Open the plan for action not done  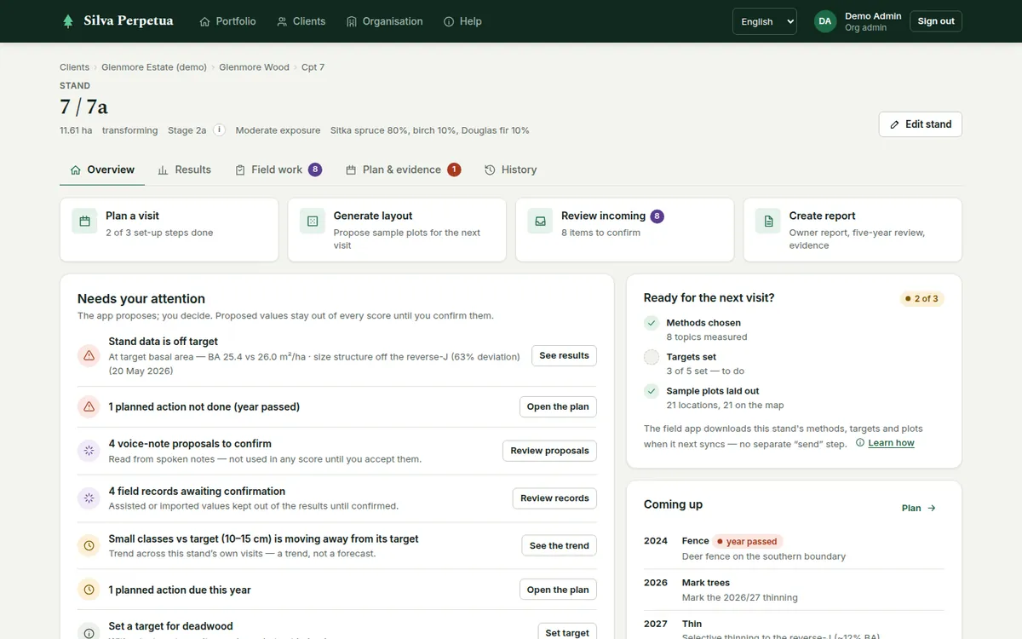point(558,407)
